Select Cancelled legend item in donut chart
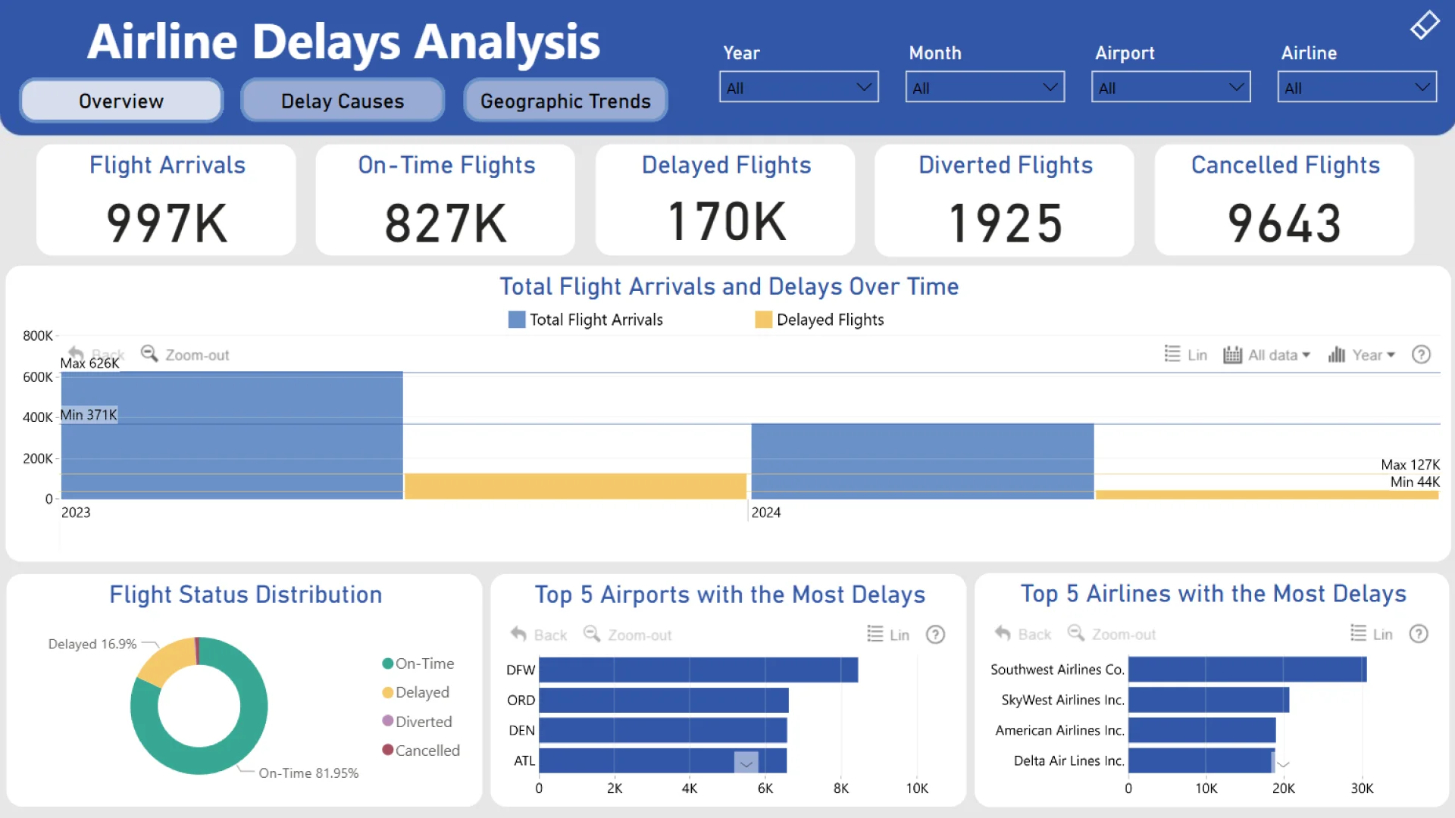The width and height of the screenshot is (1455, 818). (421, 751)
